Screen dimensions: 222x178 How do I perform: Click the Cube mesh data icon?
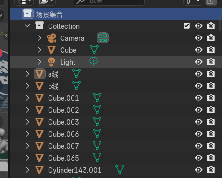94,49
